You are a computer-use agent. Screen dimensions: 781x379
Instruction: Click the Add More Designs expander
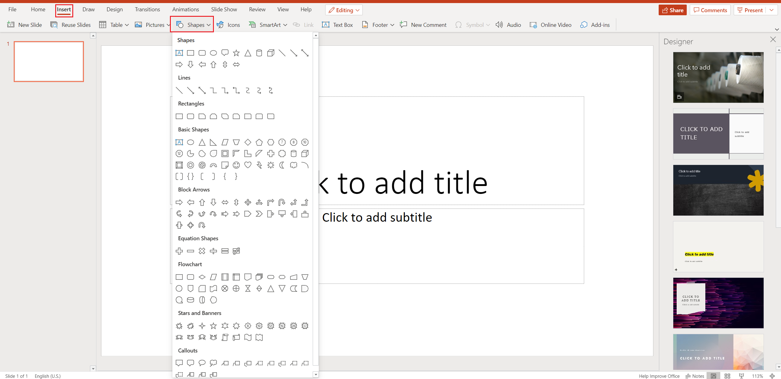tap(676, 270)
